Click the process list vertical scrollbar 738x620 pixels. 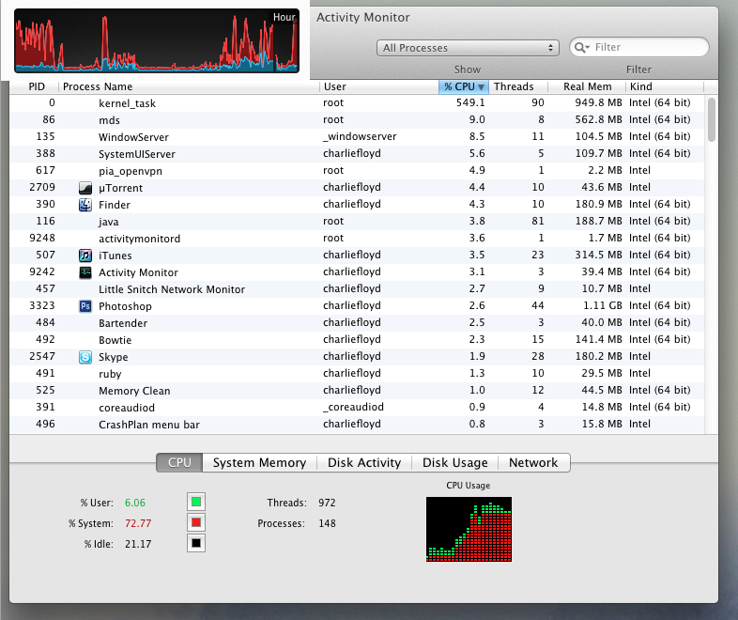point(711,119)
